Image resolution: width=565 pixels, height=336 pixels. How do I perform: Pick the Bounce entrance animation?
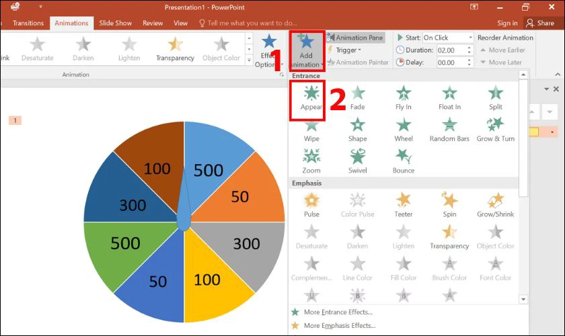click(403, 161)
